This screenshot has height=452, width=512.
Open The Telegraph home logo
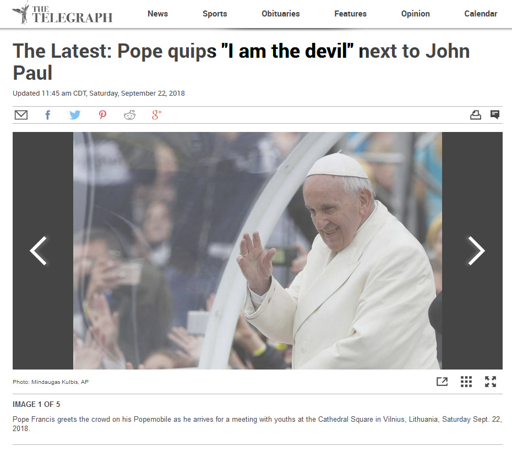(62, 13)
